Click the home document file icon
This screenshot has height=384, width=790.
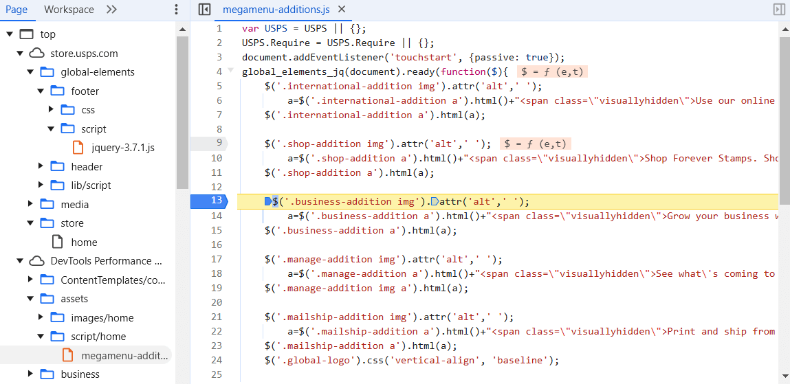point(58,242)
